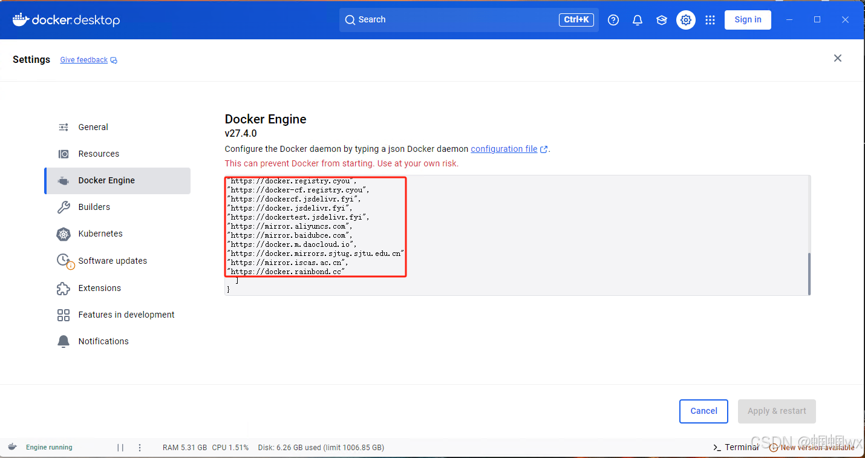Image resolution: width=865 pixels, height=458 pixels.
Task: Click the feedback speech bubble icon
Action: [x=114, y=61]
